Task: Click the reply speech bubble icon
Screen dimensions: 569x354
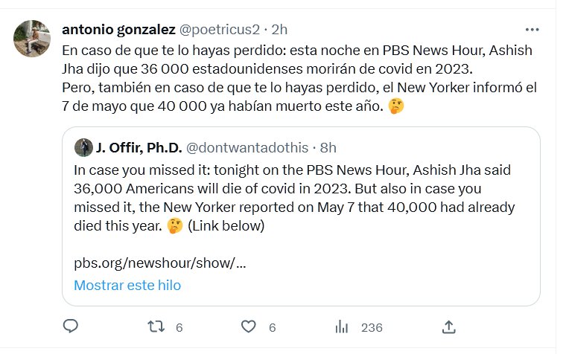Action: [71, 326]
